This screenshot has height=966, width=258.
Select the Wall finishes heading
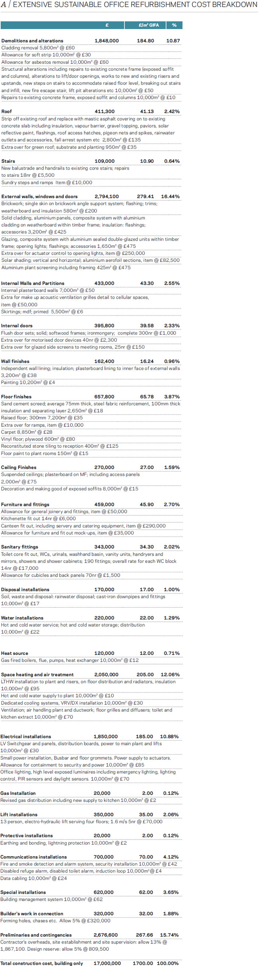15,361
